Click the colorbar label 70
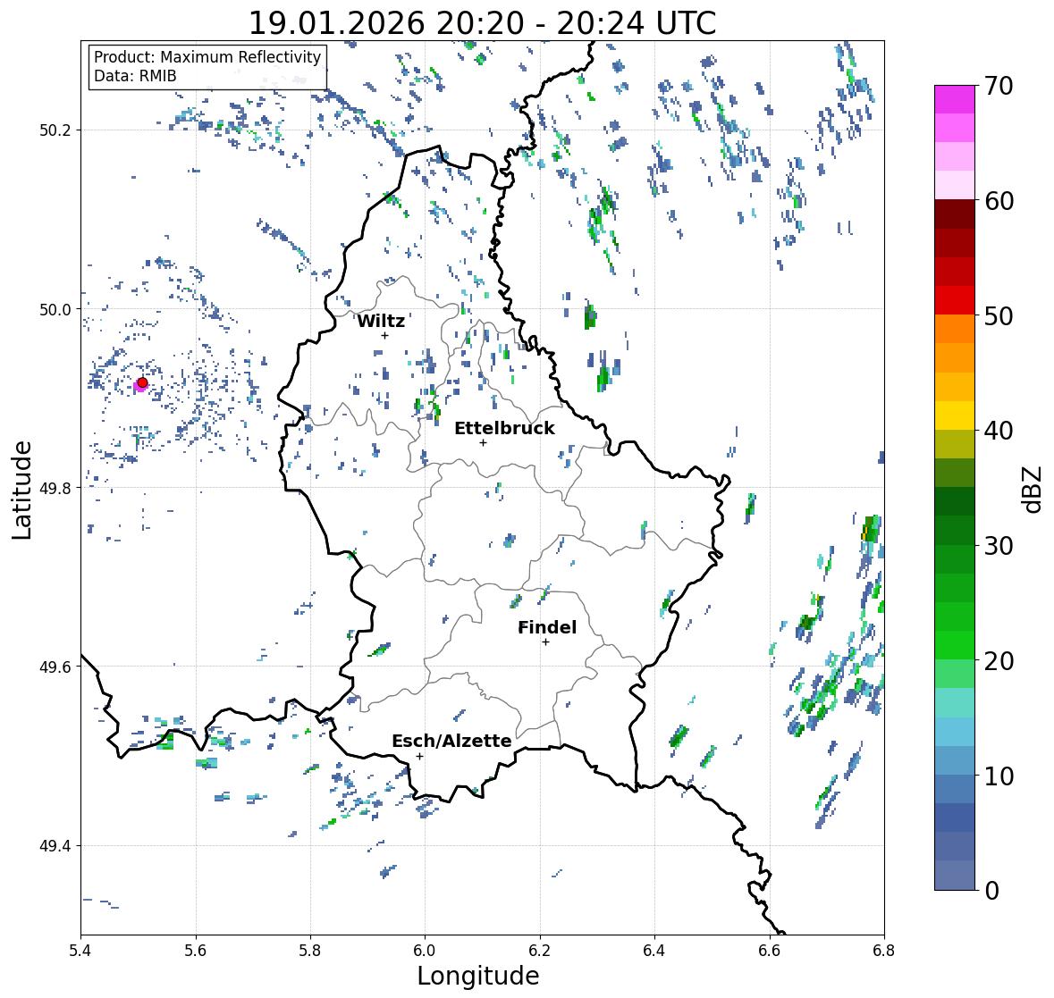Image resolution: width=1054 pixels, height=998 pixels. [x=999, y=86]
